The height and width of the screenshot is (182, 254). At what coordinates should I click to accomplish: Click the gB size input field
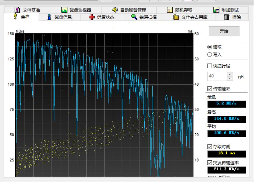click(216, 76)
